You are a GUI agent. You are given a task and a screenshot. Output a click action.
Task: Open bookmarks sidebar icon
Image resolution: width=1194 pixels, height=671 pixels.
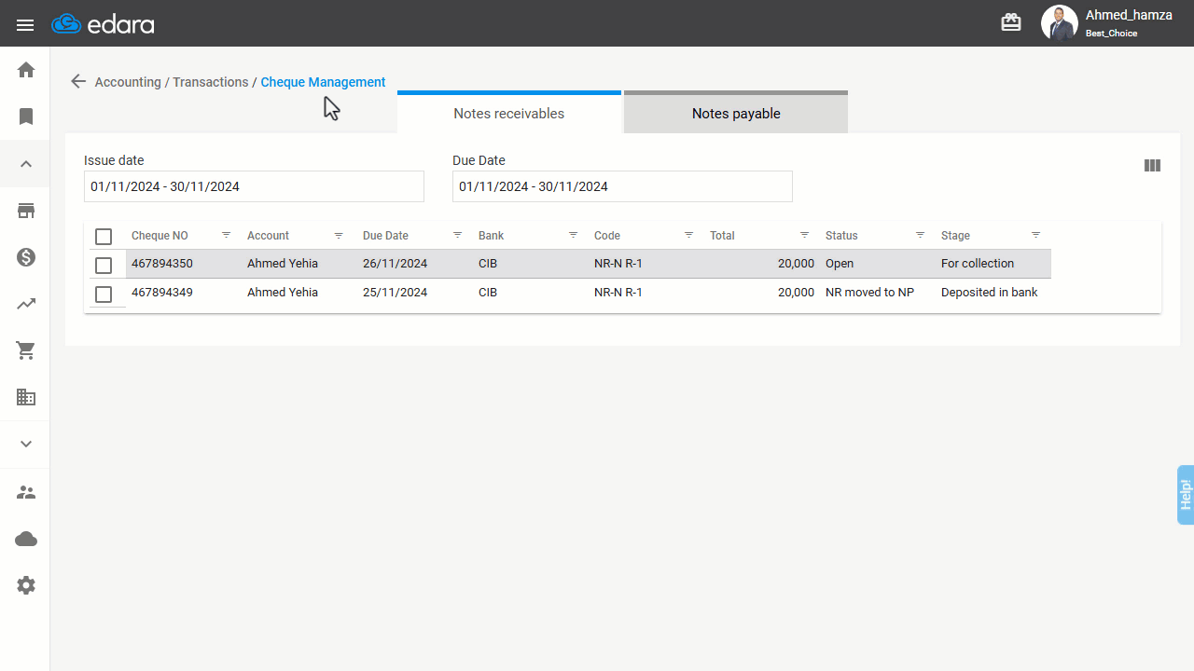[x=26, y=116]
